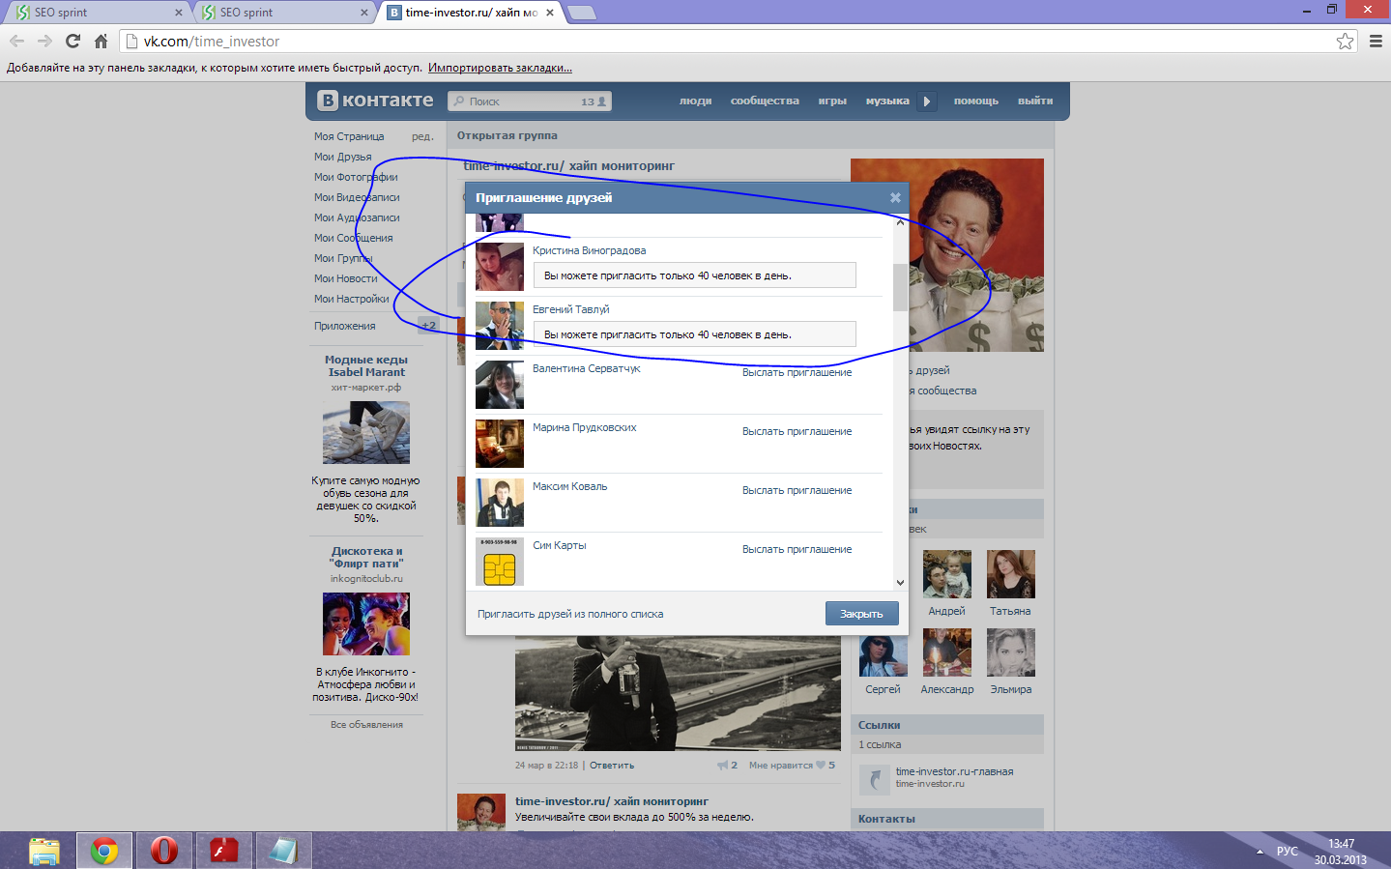Send invitation to Сим Карты

coord(797,550)
